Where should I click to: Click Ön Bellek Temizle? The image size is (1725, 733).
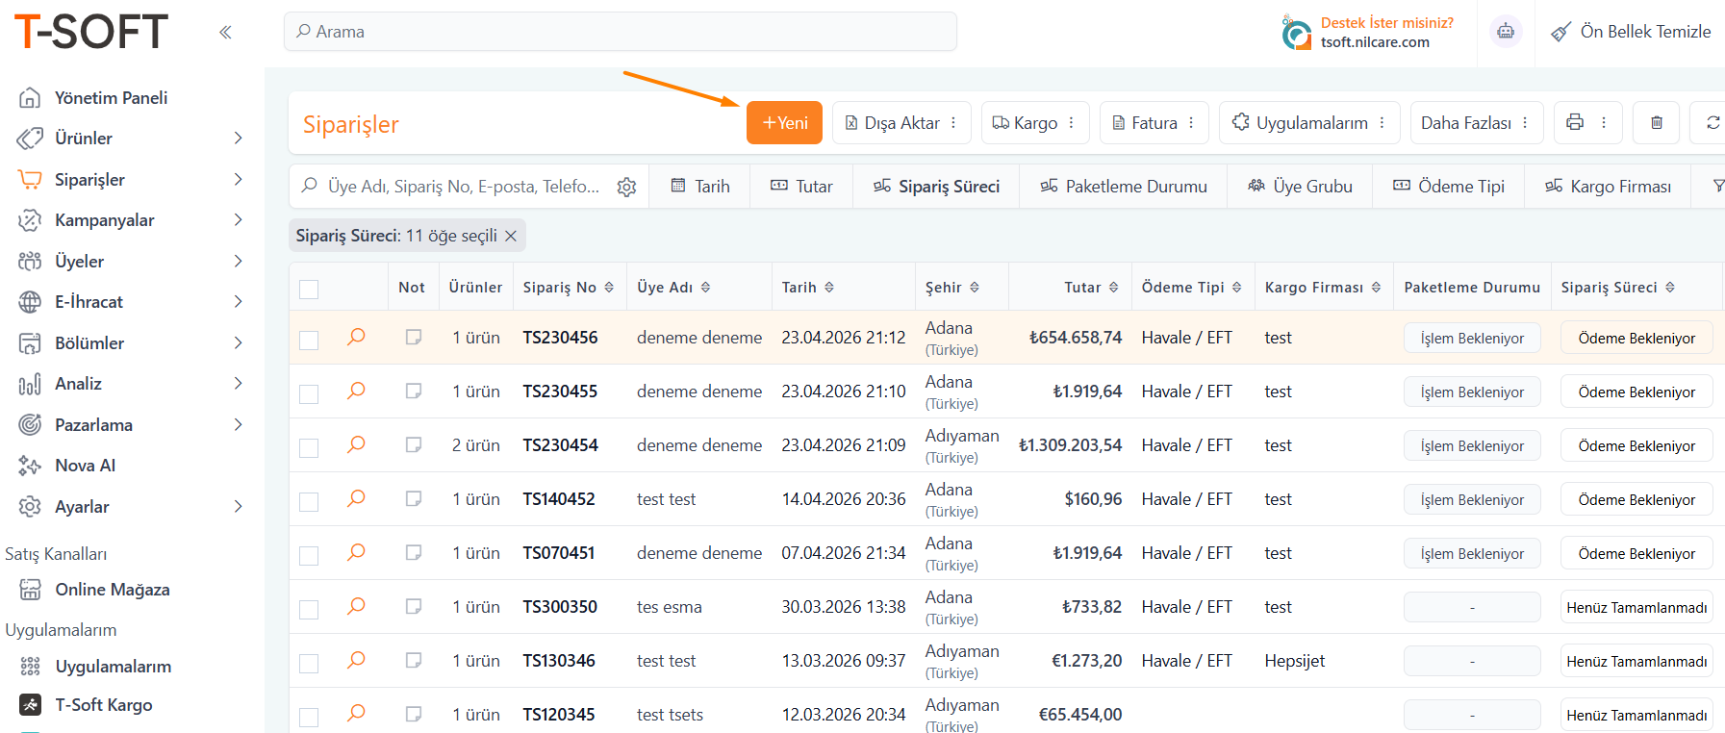(x=1632, y=32)
